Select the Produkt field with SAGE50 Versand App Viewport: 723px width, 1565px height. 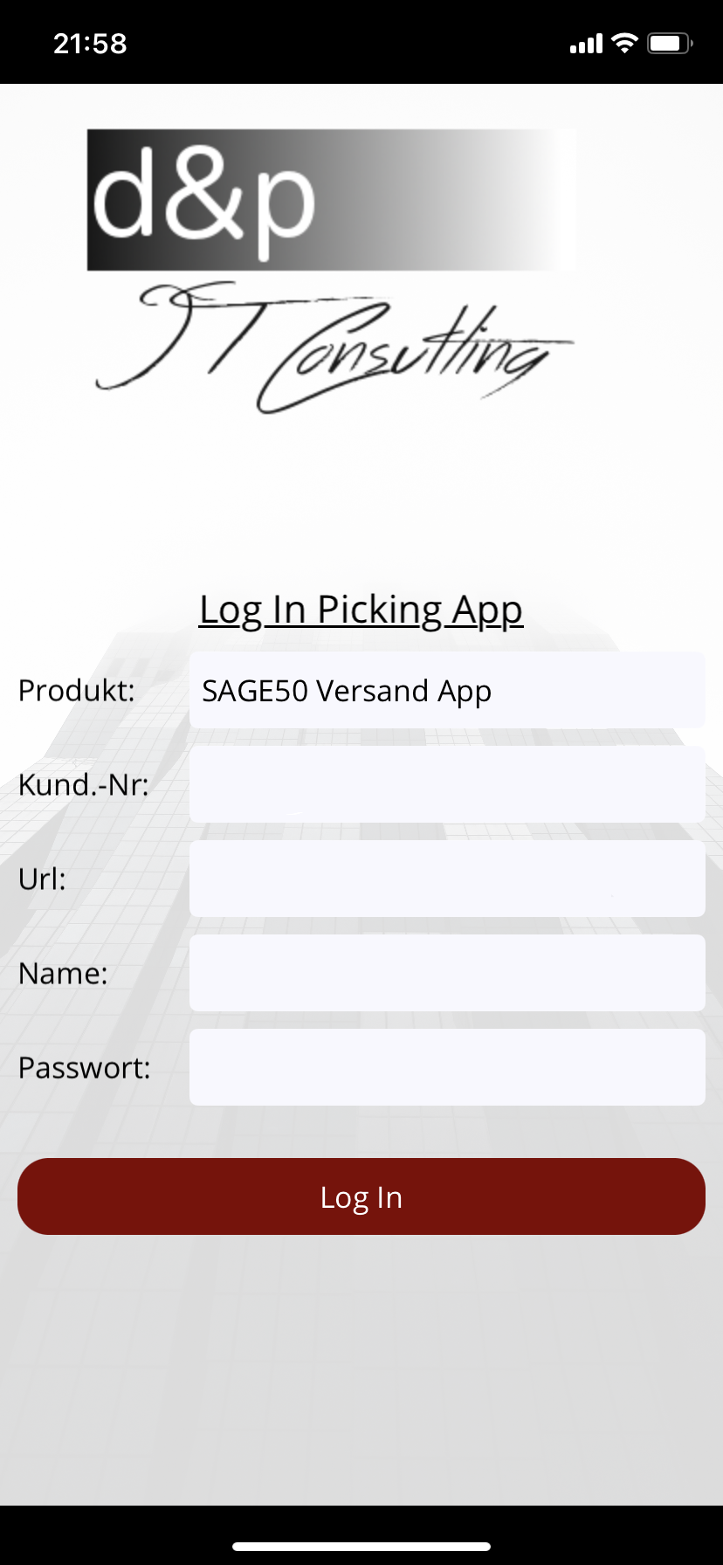click(447, 690)
